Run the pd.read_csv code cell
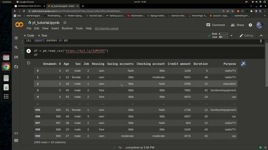Viewport: 268px width, 150px height. 28,51
